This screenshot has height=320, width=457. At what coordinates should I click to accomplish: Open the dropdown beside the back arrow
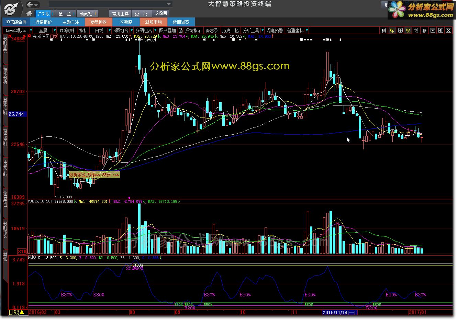pyautogui.click(x=36, y=5)
